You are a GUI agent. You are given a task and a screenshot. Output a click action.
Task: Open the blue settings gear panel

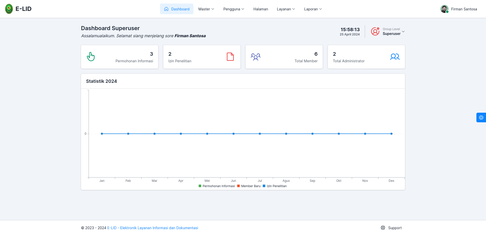click(481, 117)
